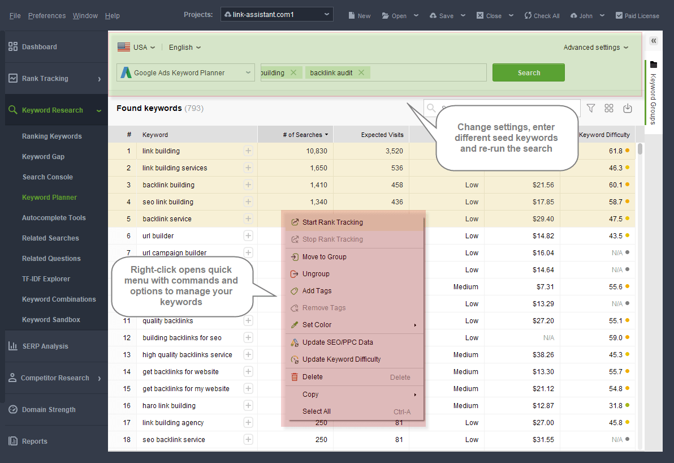
Task: Click plus icon next to 'haro link building'
Action: point(248,405)
